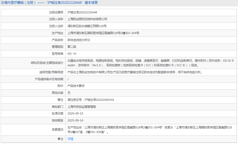Image resolution: width=238 pixels, height=144 pixels.
Task: Select the 结构及组成/主要组成成分 label
Action: (47, 63)
